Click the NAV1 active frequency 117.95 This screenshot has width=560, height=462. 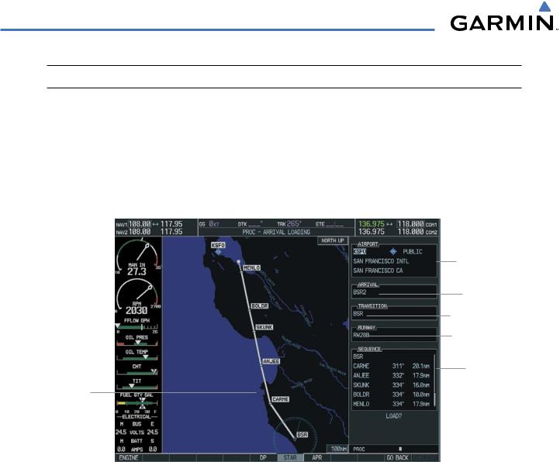(x=171, y=224)
